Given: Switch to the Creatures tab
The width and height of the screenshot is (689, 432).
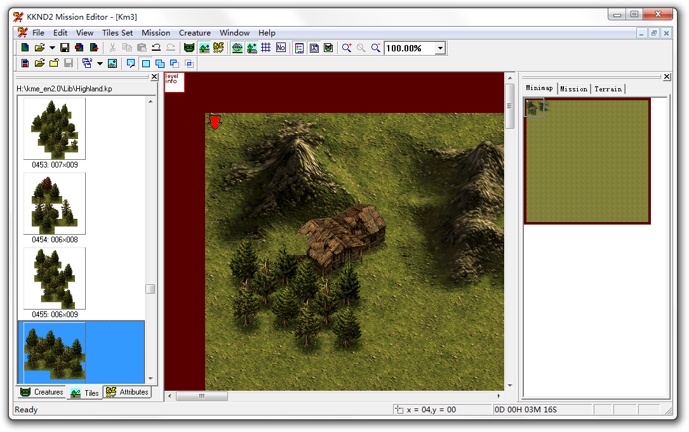Looking at the screenshot, I should 42,392.
